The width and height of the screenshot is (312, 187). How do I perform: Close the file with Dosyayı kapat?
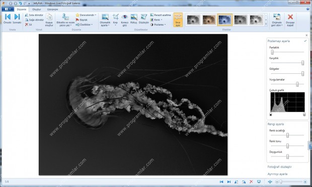[290, 20]
